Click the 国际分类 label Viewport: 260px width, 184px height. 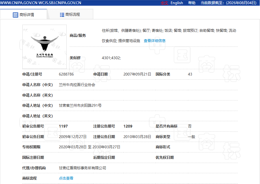[x=163, y=74]
